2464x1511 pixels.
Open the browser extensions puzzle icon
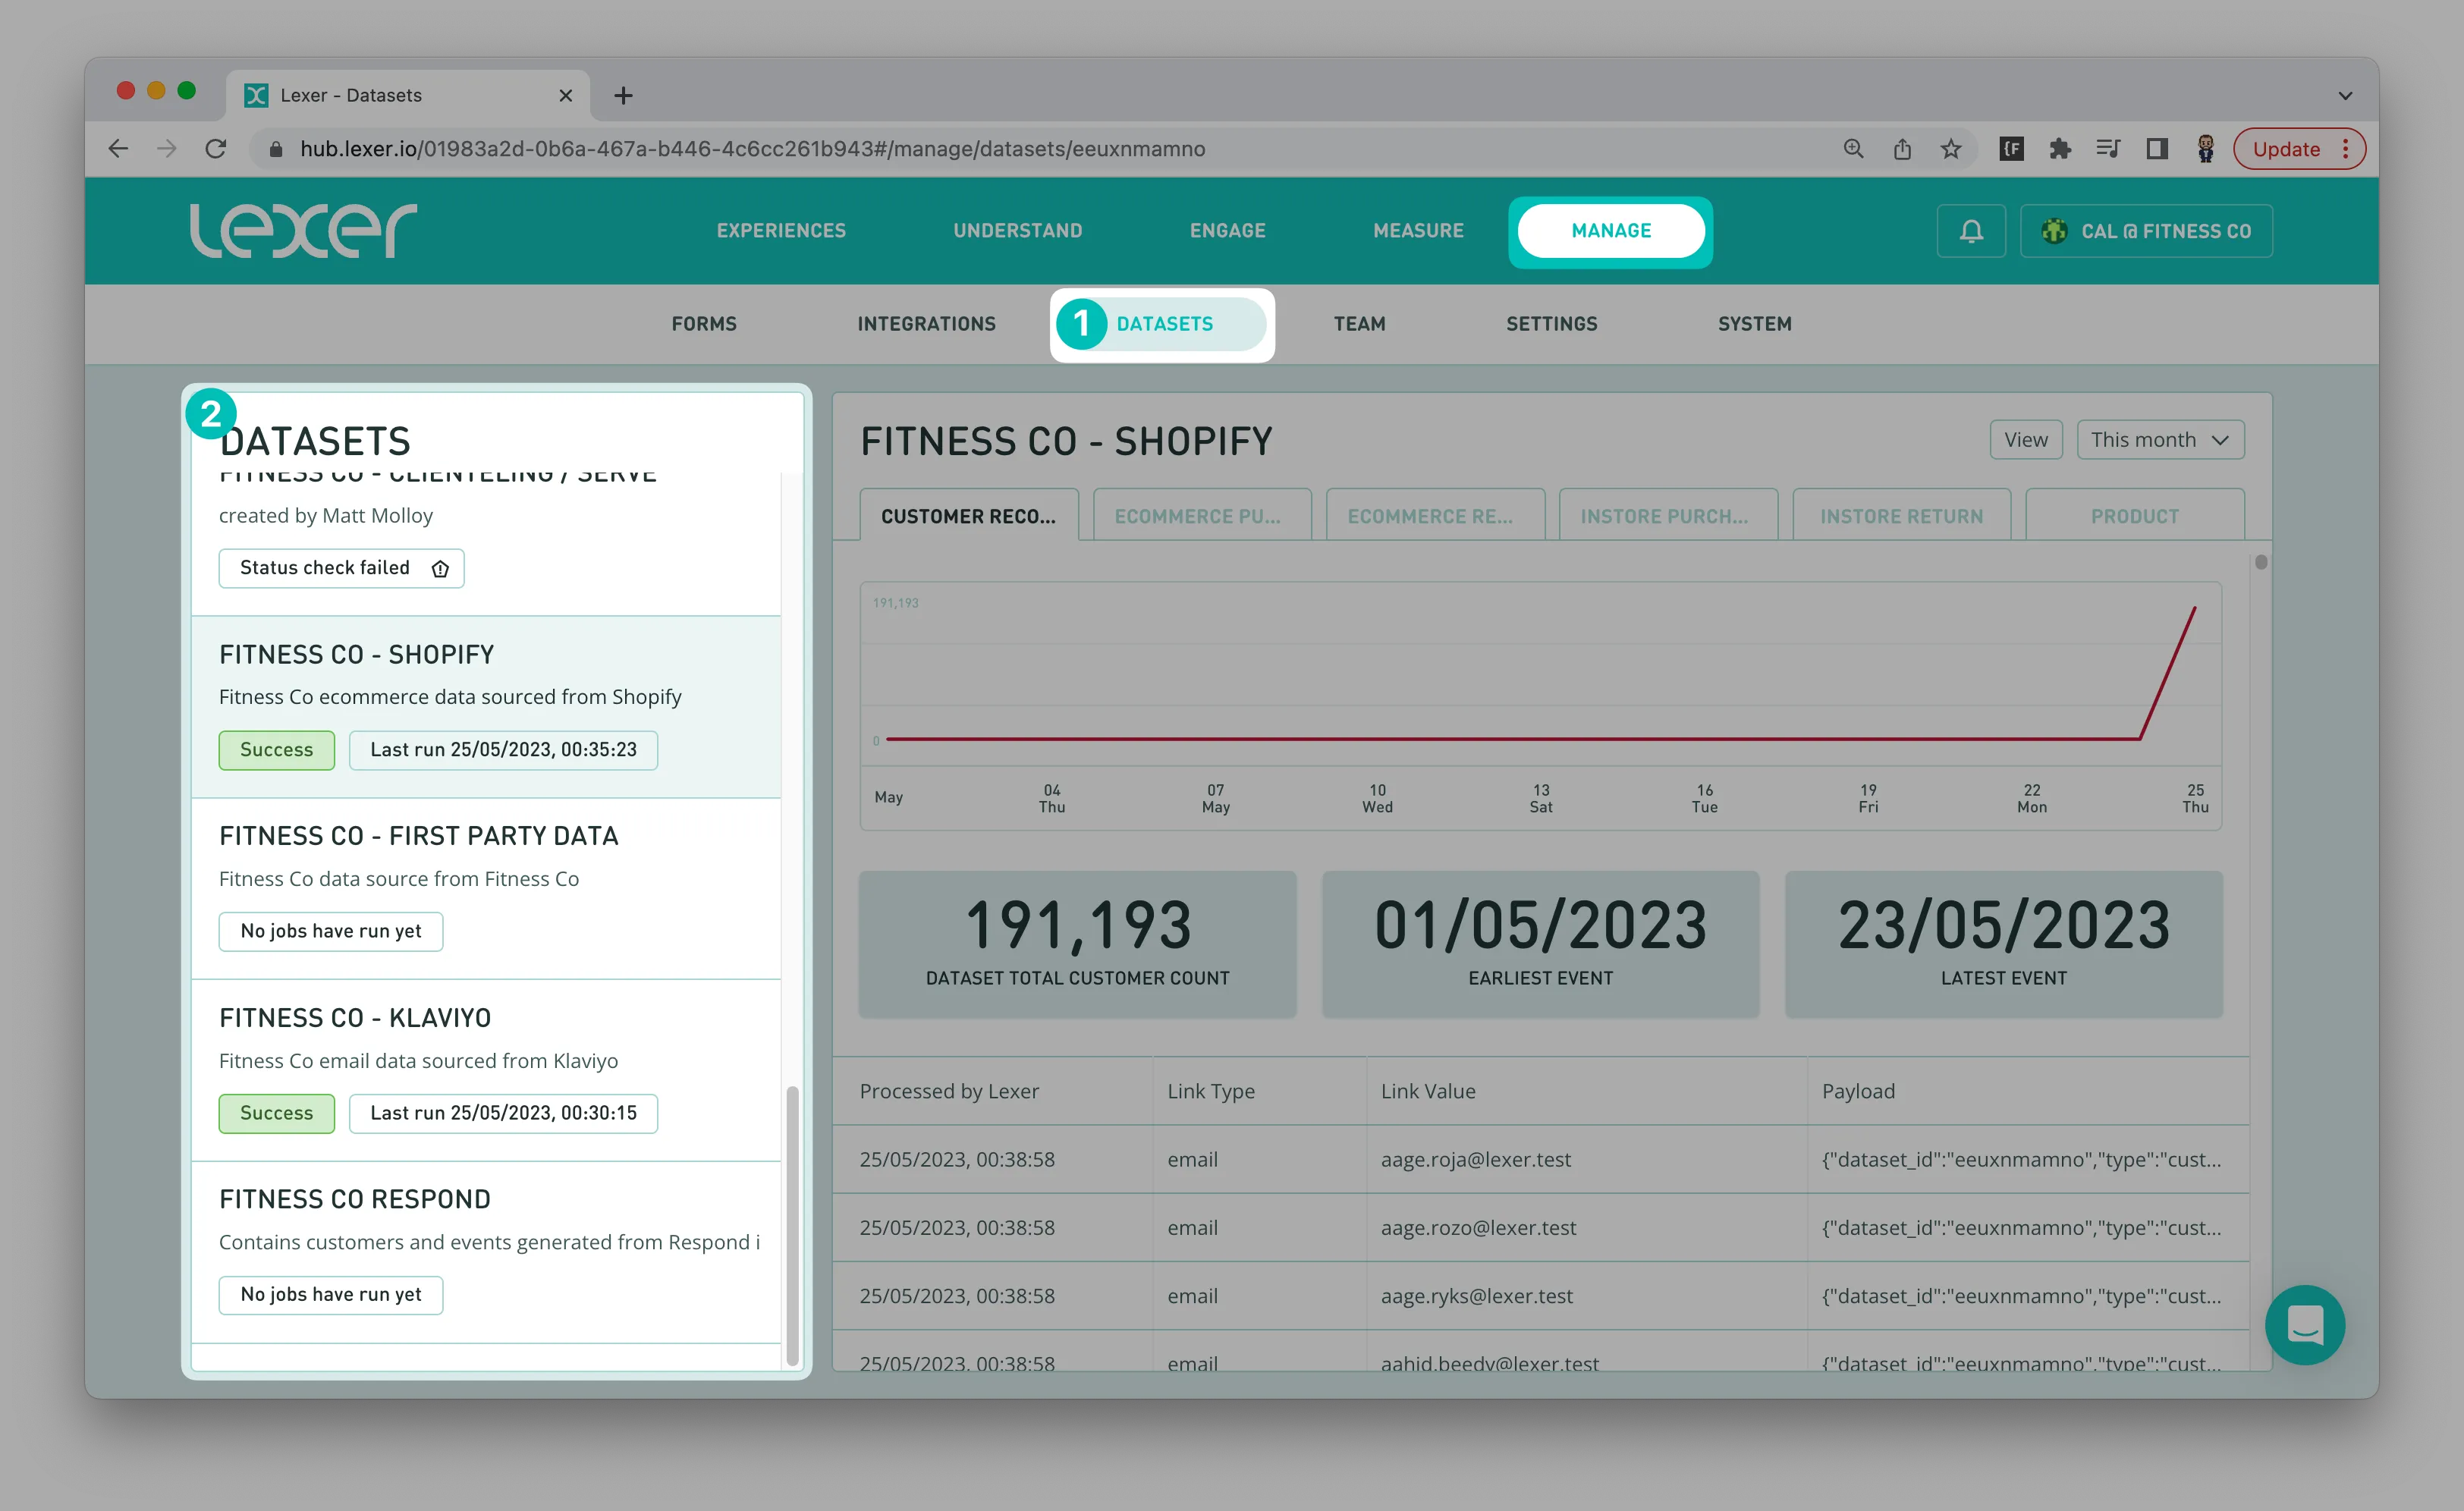tap(2059, 149)
